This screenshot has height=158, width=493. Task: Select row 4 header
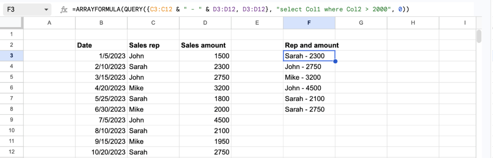pos(12,66)
